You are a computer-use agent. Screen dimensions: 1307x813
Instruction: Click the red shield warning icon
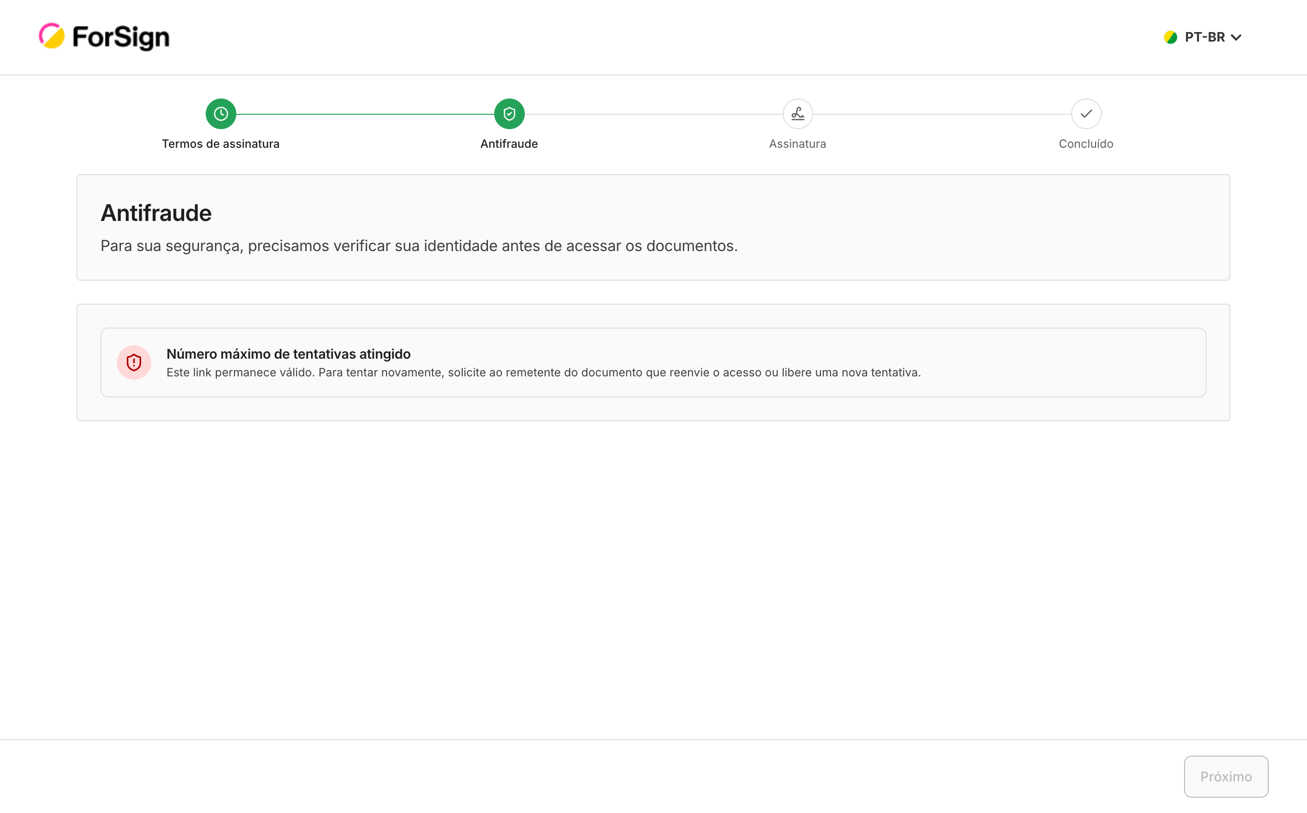click(134, 363)
